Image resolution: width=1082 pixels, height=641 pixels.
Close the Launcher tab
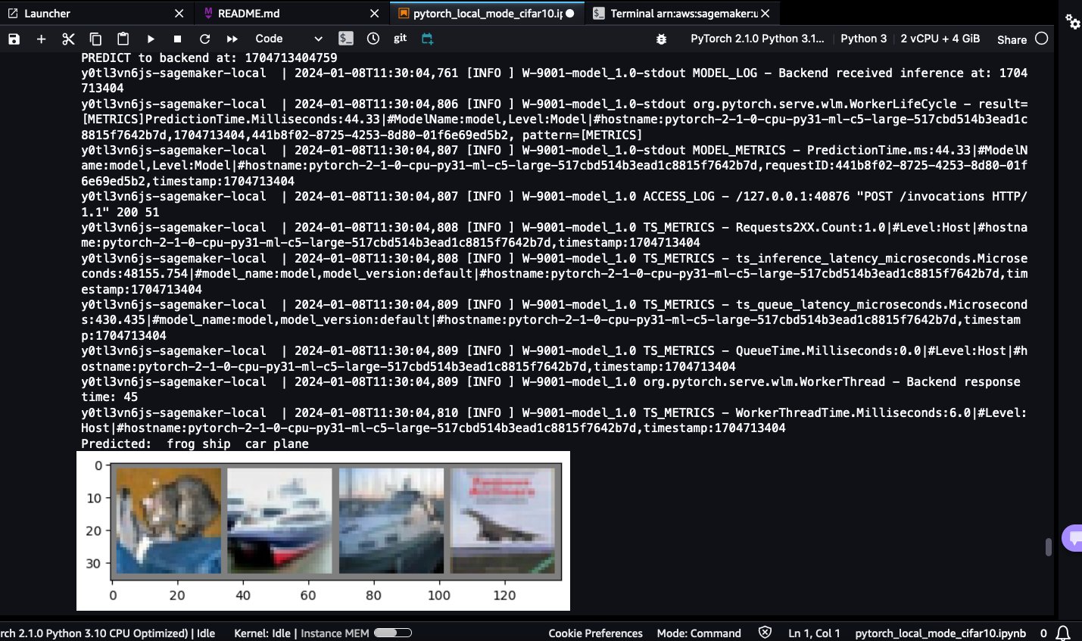179,14
